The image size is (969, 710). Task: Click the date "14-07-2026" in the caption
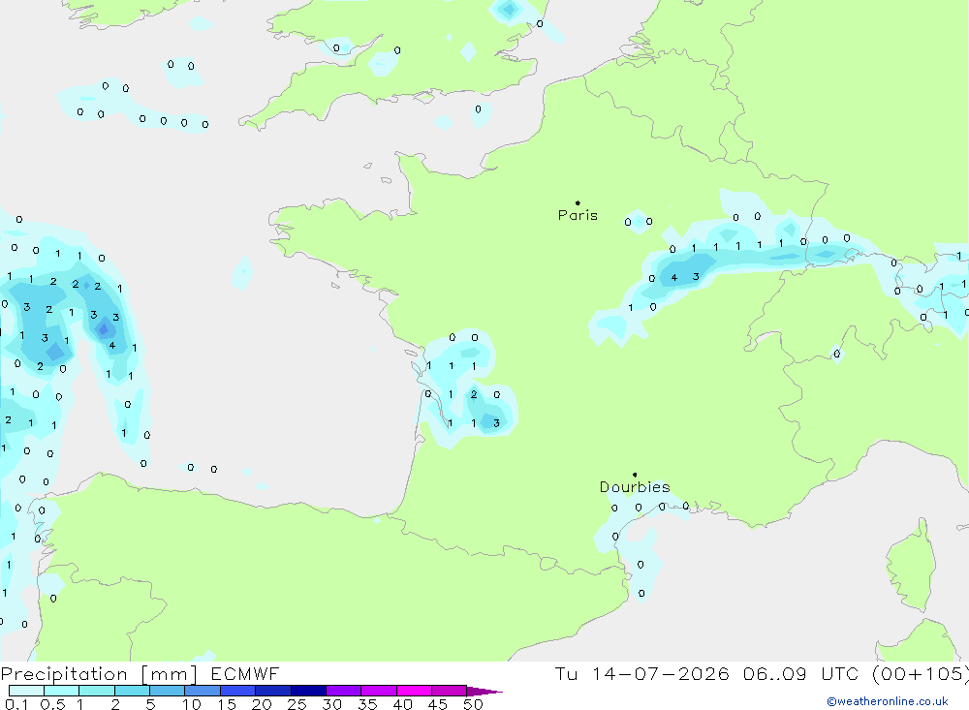pyautogui.click(x=660, y=674)
